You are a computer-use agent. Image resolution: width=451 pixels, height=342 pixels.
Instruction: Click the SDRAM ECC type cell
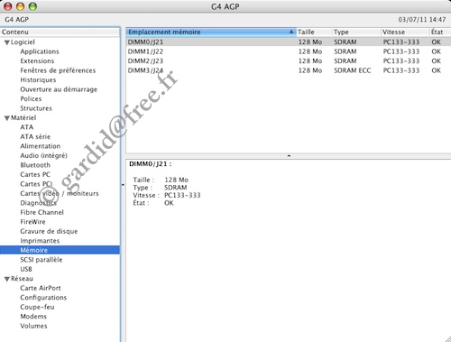(x=353, y=70)
